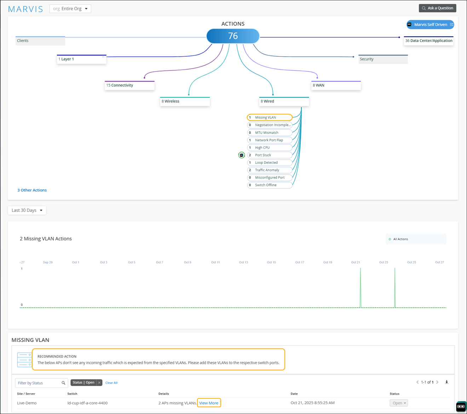Click the Clear All filters link
The height and width of the screenshot is (414, 467).
[x=111, y=383]
